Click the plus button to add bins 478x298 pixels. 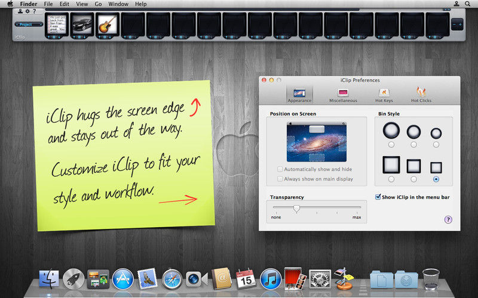[x=460, y=24]
